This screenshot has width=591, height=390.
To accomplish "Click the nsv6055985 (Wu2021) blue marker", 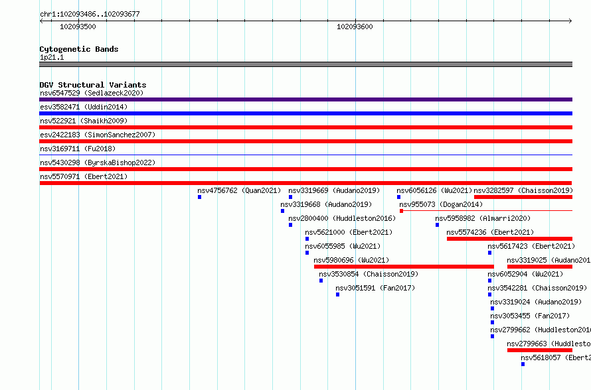I will [x=307, y=253].
